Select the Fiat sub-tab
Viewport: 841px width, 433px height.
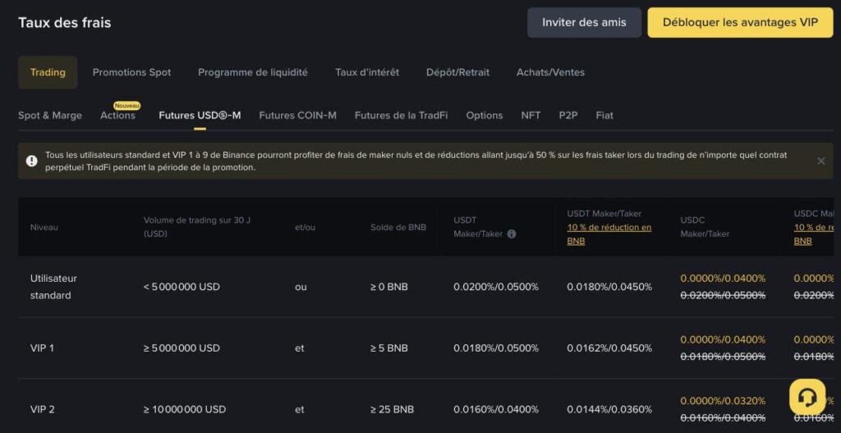click(x=604, y=115)
